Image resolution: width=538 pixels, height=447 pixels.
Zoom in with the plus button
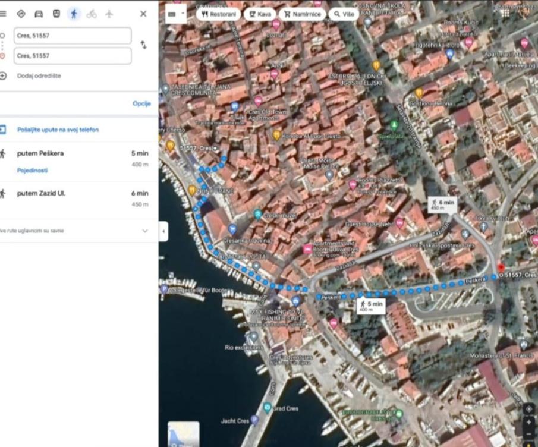[x=528, y=422]
